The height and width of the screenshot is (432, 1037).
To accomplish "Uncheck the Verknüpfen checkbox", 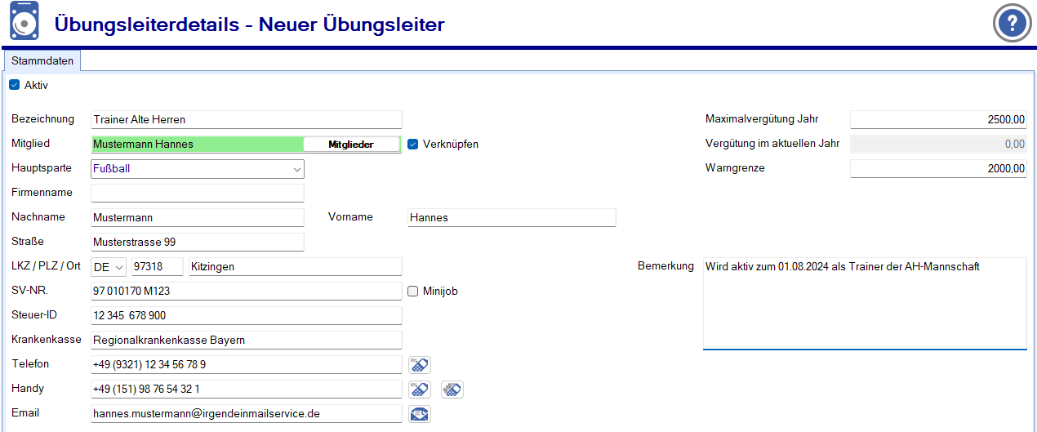I will 413,145.
